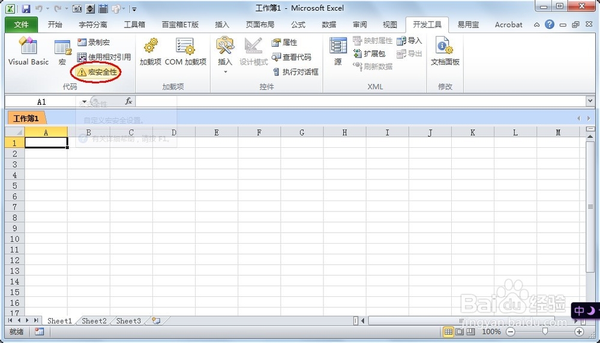Switch to Sheet3 tab

[128, 321]
